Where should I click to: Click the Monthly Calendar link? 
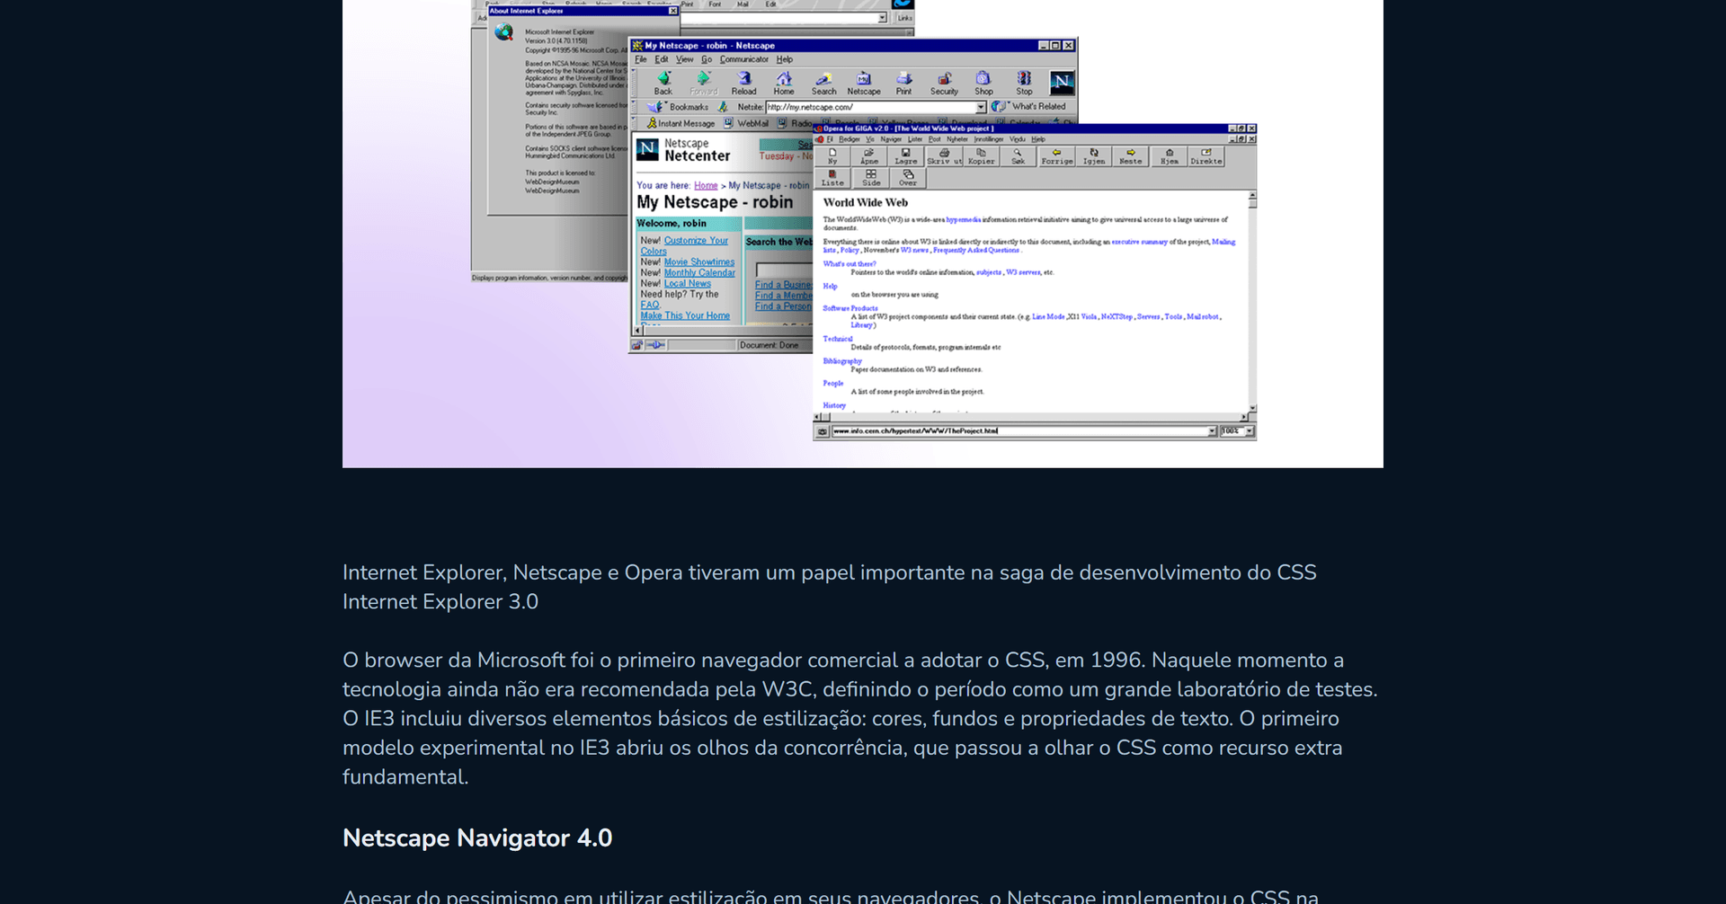tap(699, 273)
